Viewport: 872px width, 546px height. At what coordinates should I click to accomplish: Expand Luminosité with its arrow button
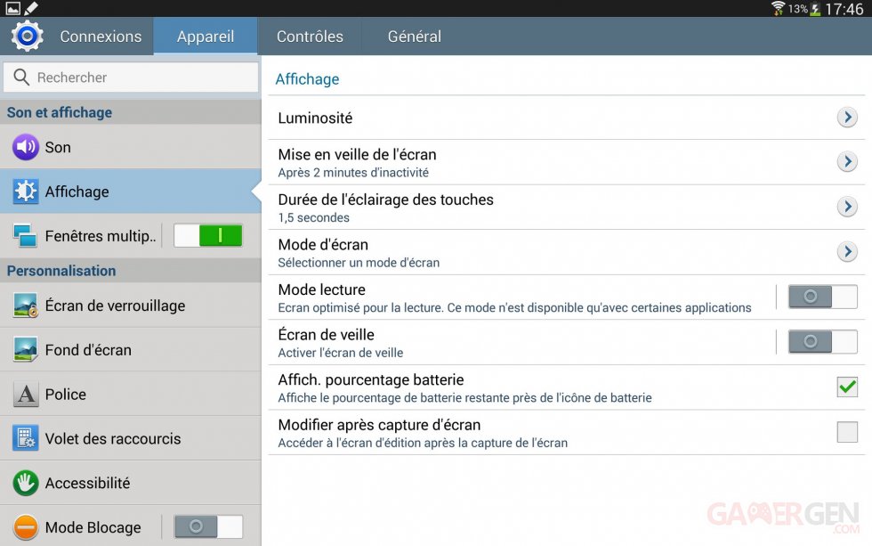coord(847,118)
